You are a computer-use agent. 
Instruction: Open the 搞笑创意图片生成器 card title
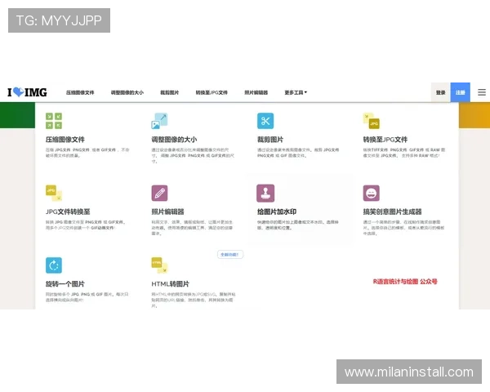tap(392, 212)
